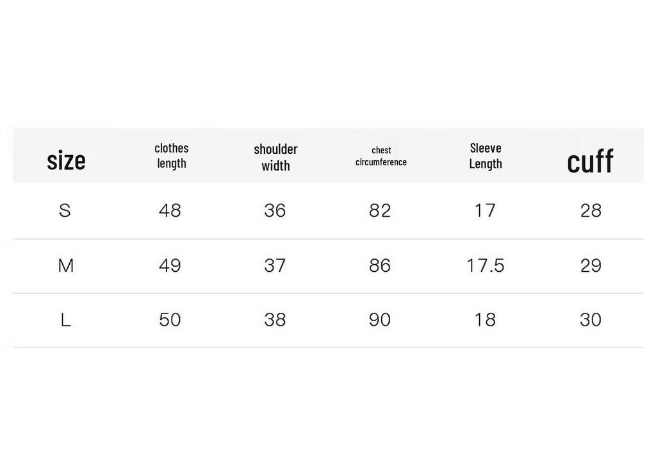
Task: Select the 'clothes length' header
Action: [172, 155]
